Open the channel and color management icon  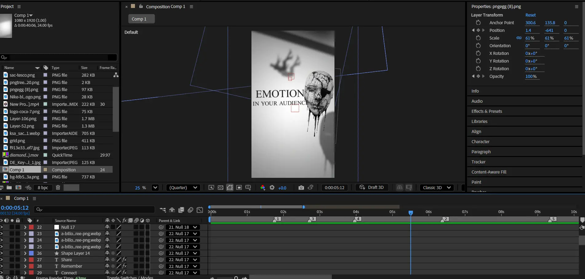pos(263,188)
